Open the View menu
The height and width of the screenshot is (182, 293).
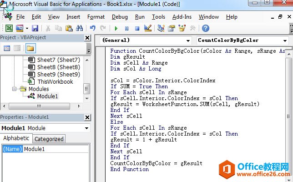54,17
